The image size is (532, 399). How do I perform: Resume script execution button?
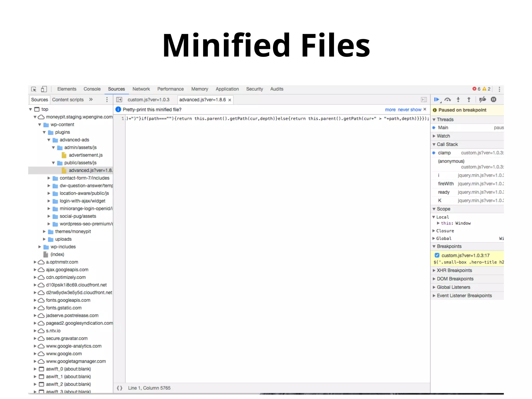(437, 99)
